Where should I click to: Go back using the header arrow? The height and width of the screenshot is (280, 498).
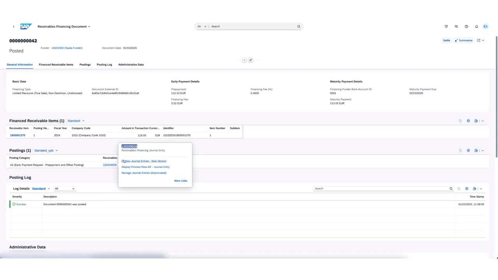click(14, 26)
